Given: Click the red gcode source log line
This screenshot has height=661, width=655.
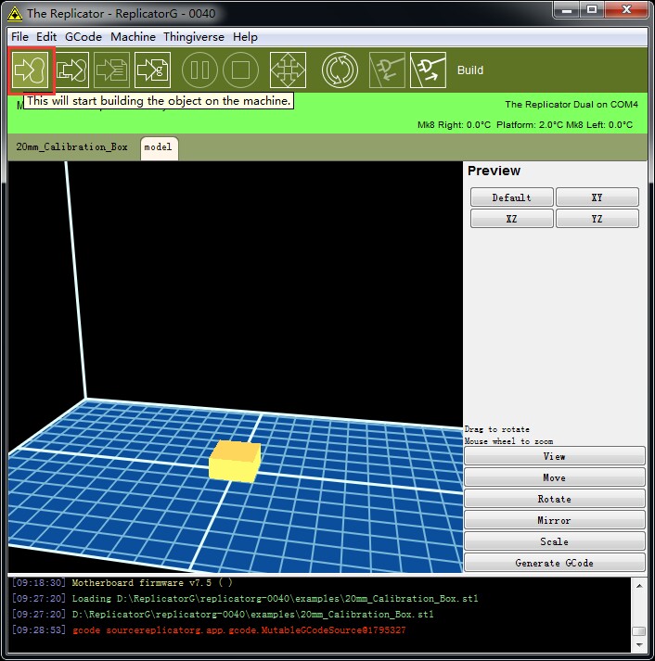Looking at the screenshot, I should 209,630.
